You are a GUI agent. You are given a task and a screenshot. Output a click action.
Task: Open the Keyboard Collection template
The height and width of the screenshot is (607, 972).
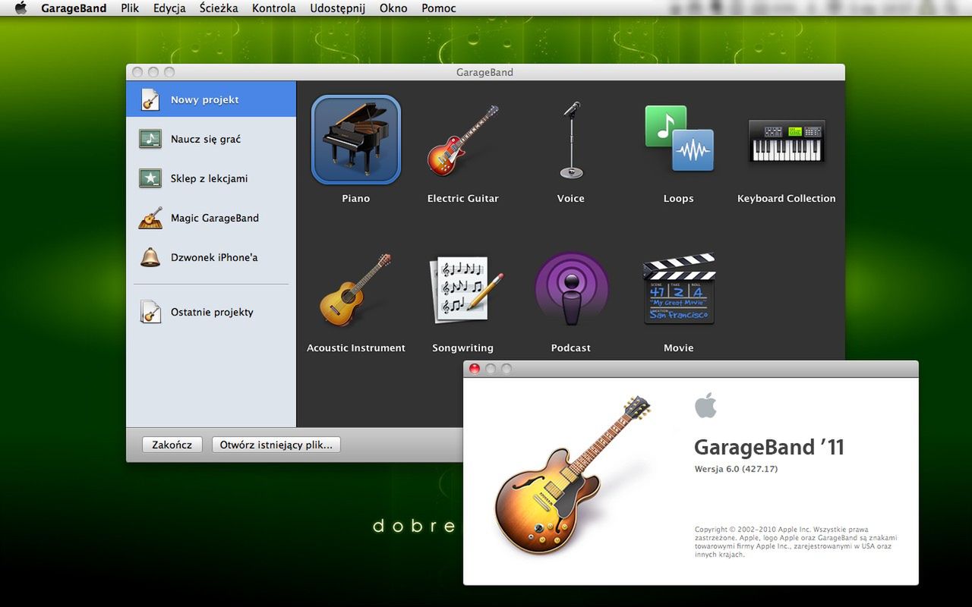(786, 140)
